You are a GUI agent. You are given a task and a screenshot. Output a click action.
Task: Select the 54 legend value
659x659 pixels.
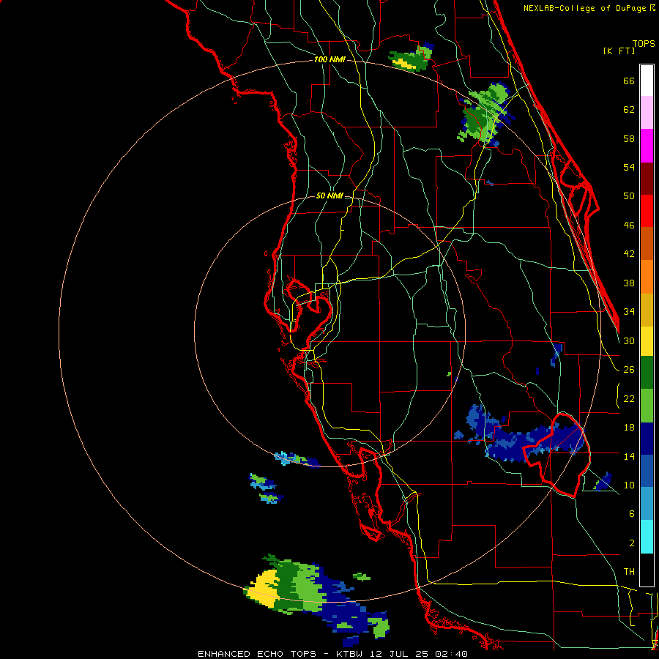point(629,167)
